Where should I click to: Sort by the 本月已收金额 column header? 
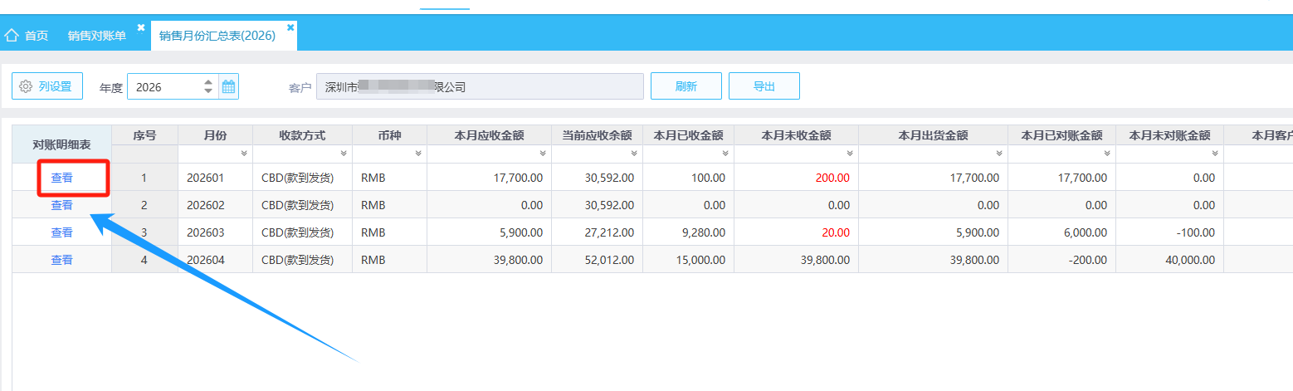(x=688, y=135)
